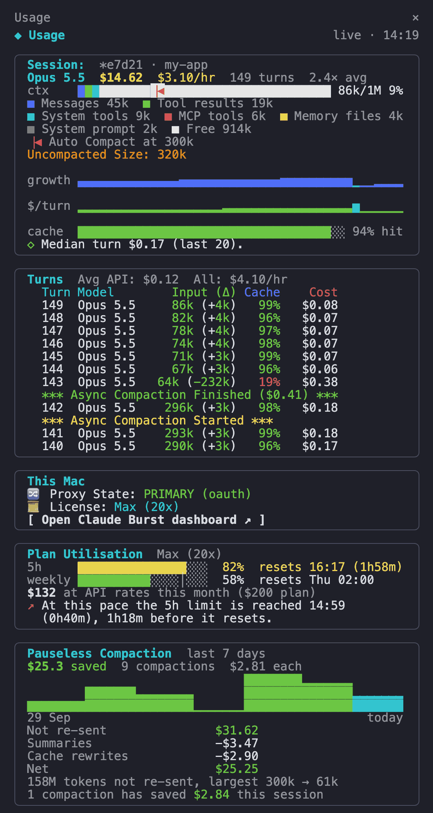Click the Max (20x) license value
Viewport: 433px width, 813px height.
[146, 507]
